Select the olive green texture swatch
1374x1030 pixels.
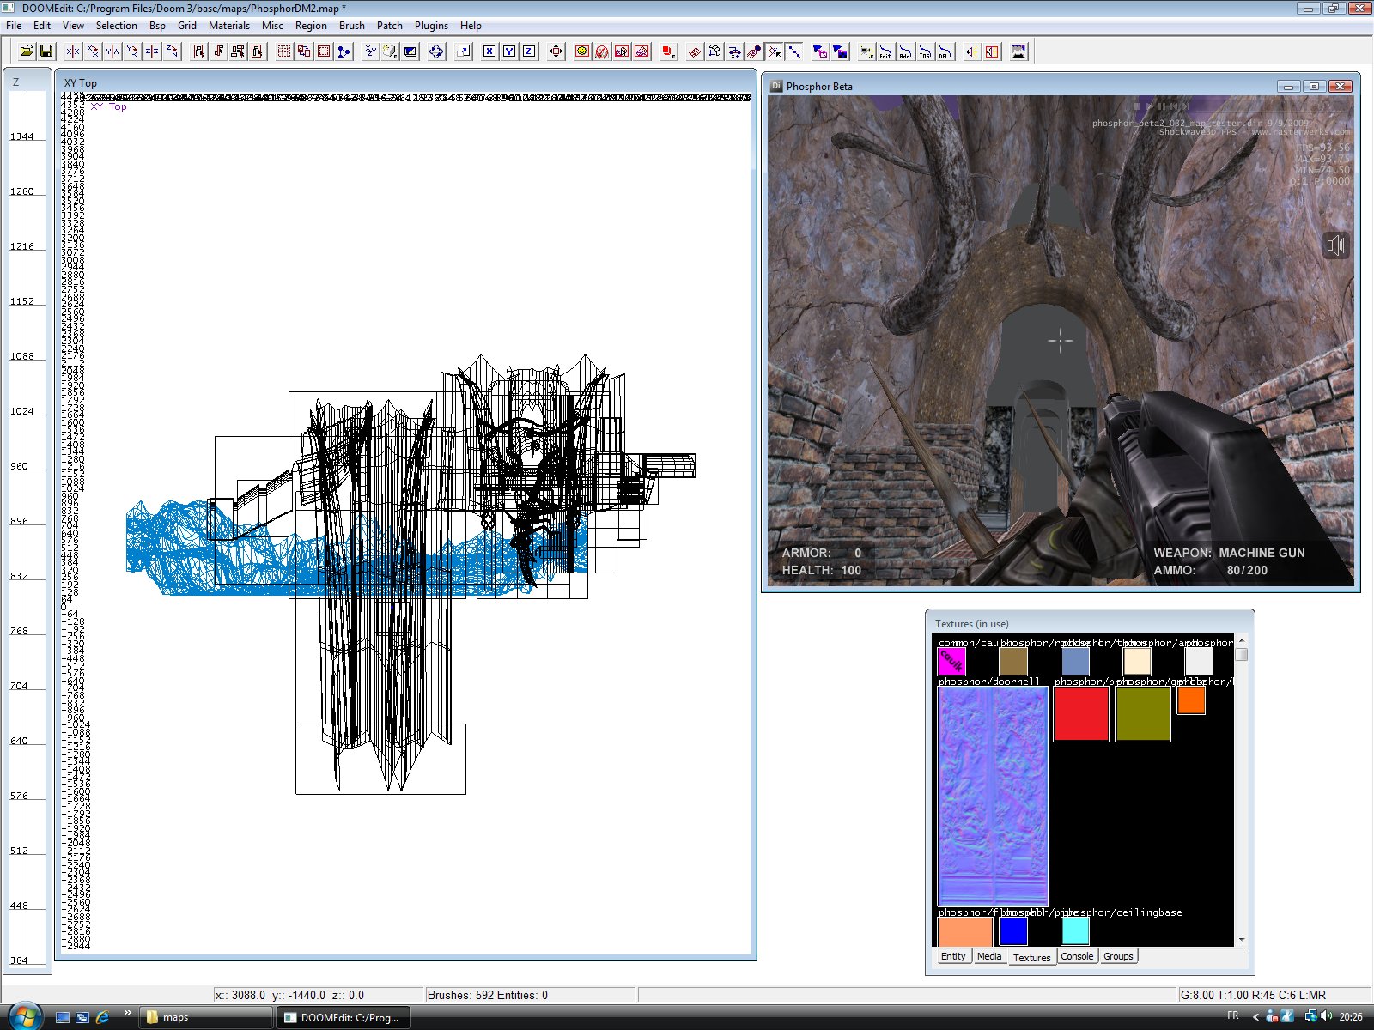(1143, 713)
